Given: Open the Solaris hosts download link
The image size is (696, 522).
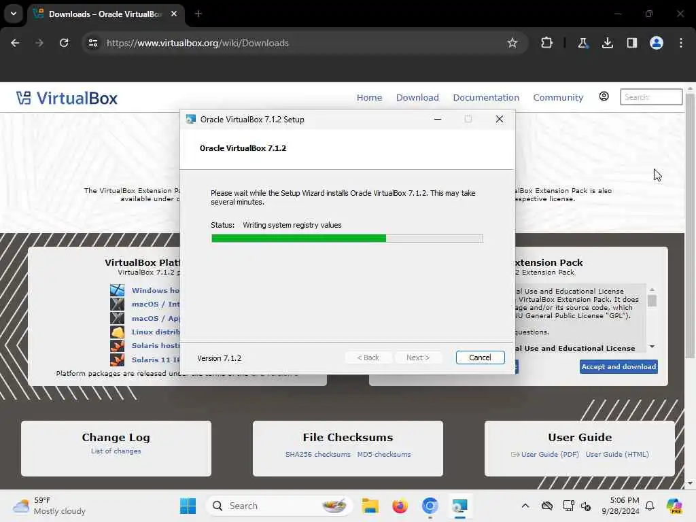Looking at the screenshot, I should tap(156, 345).
